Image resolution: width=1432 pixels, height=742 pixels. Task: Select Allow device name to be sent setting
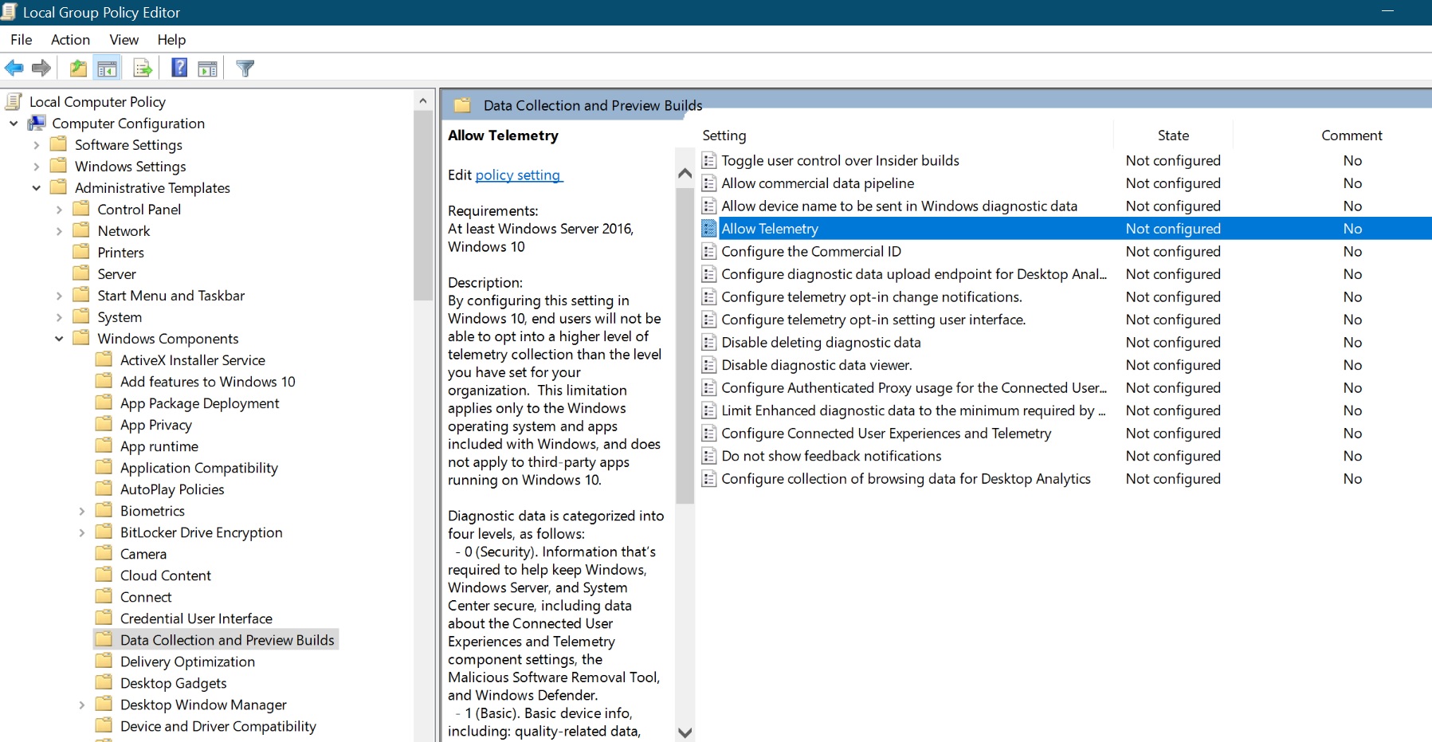coord(899,206)
